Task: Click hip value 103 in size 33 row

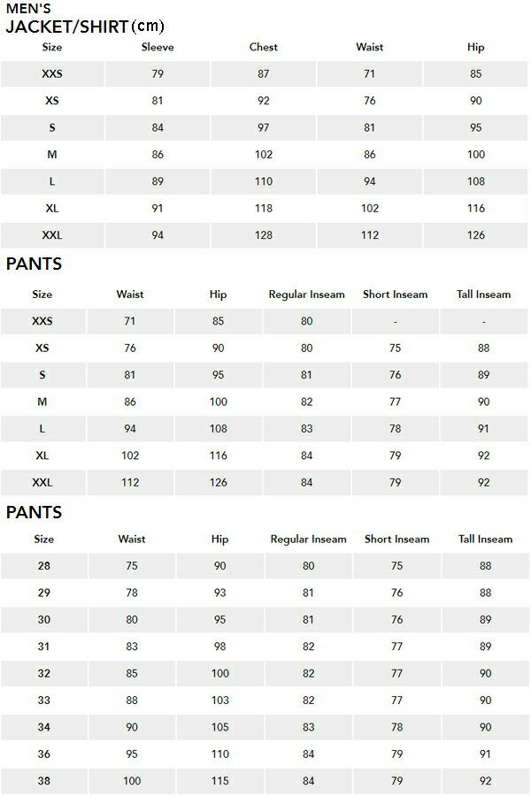Action: tap(220, 700)
